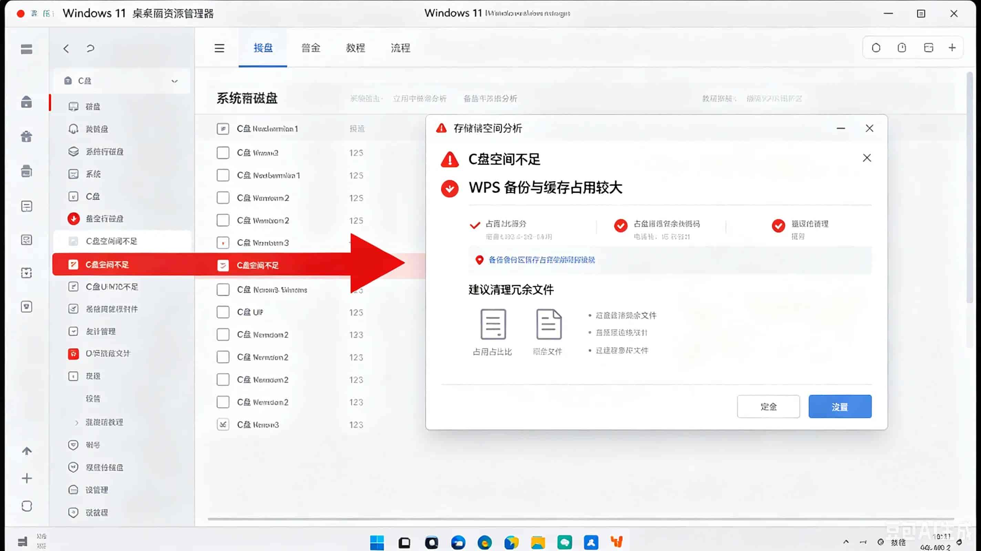Screen dimensions: 981x551
Task: Click the back arrow in navigation pane
Action: pos(66,48)
